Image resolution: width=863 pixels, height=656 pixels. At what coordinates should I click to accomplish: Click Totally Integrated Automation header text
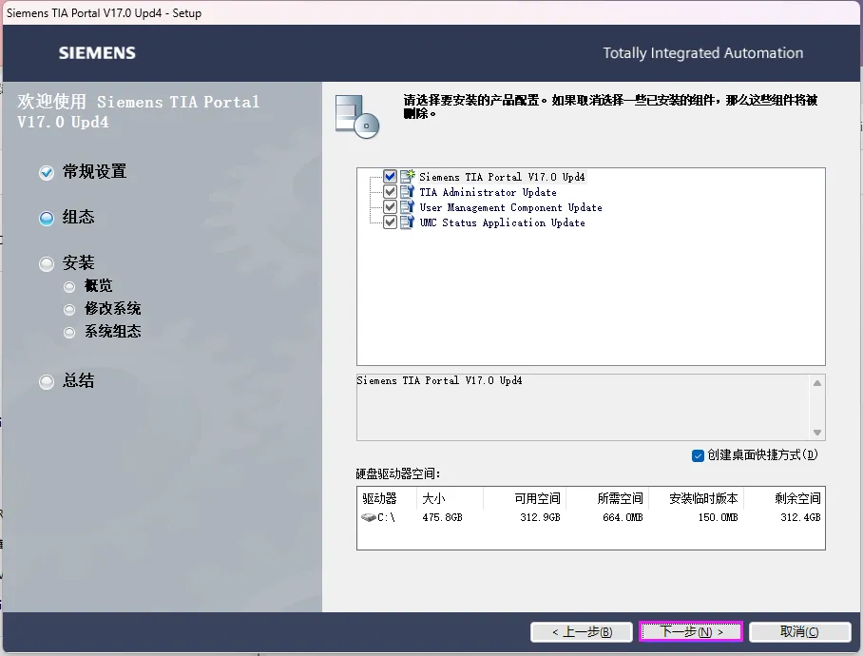702,53
